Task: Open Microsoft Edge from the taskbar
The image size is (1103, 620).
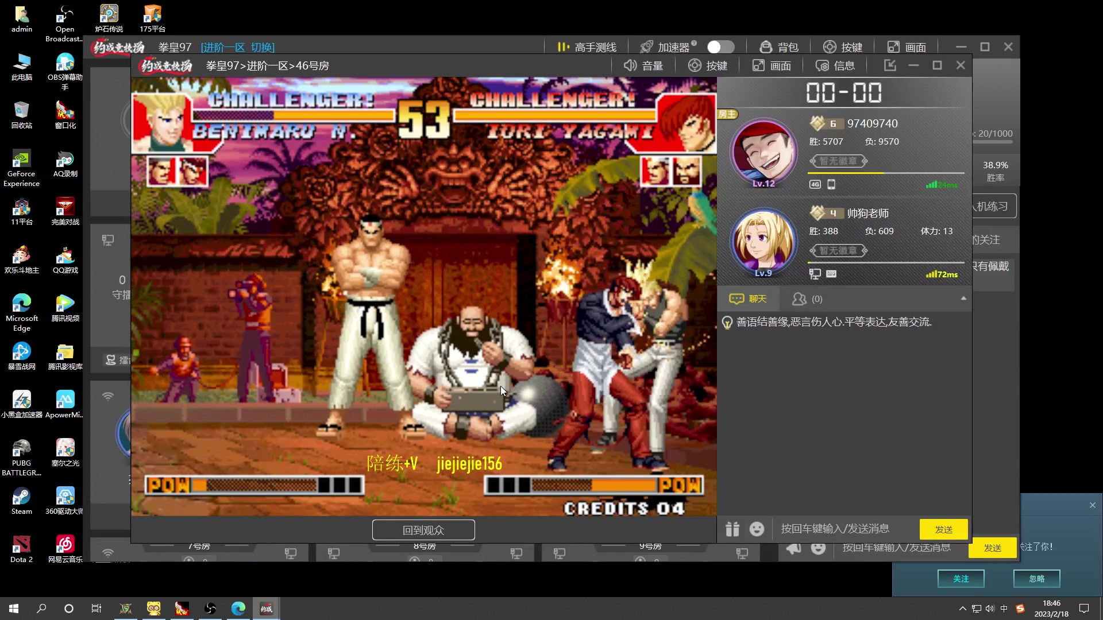Action: pyautogui.click(x=238, y=609)
